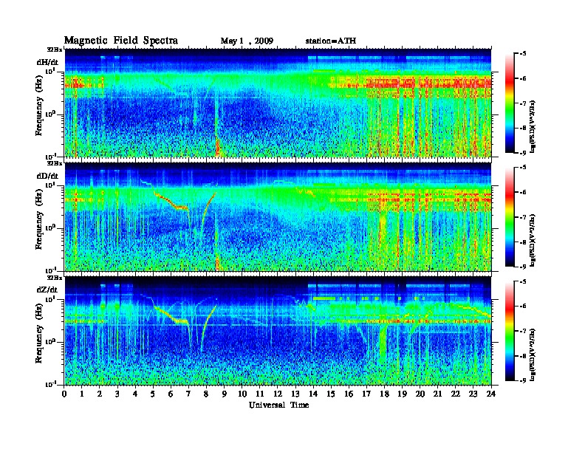Image resolution: width=585 pixels, height=452 pixels.
Task: Click hour tick label '12' on time axis
Action: click(x=278, y=394)
